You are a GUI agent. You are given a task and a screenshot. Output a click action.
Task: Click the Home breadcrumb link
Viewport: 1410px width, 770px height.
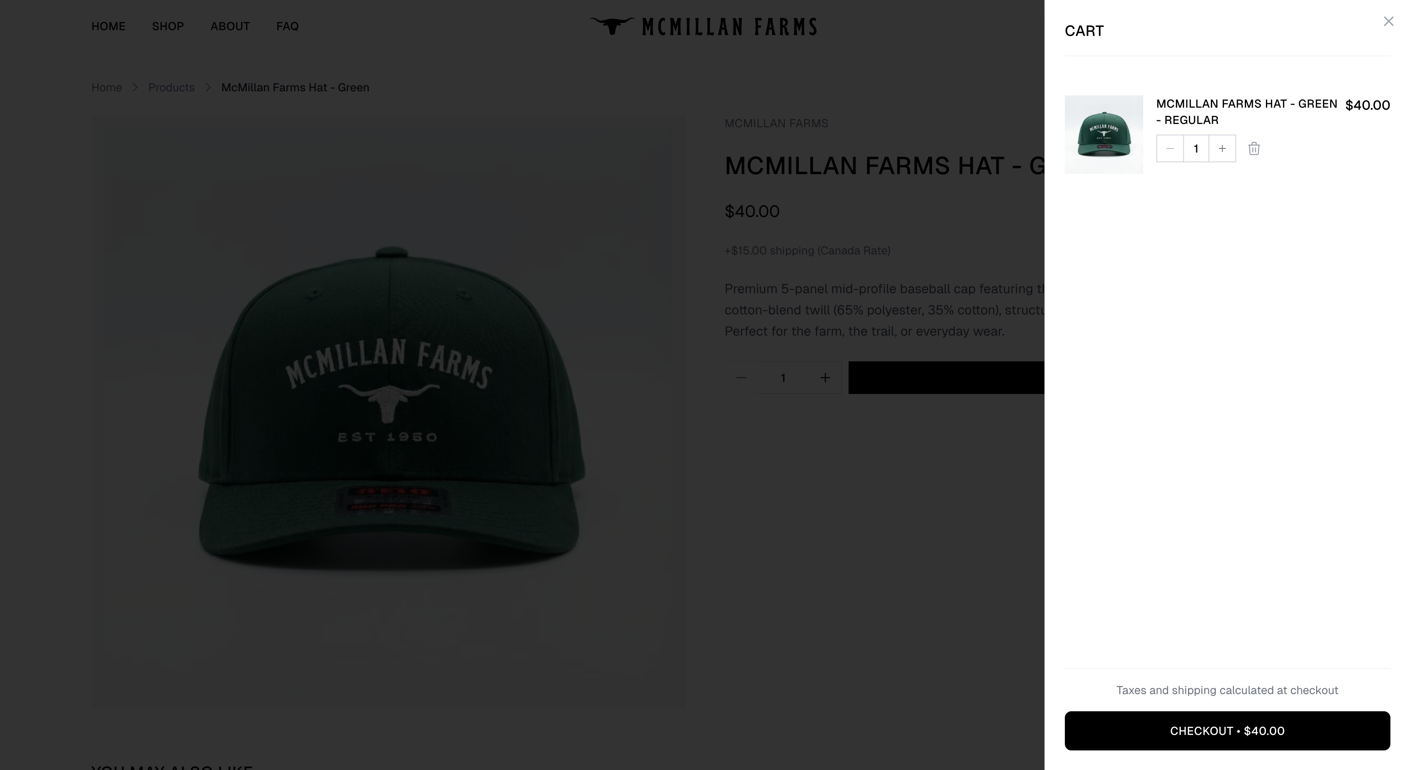107,88
